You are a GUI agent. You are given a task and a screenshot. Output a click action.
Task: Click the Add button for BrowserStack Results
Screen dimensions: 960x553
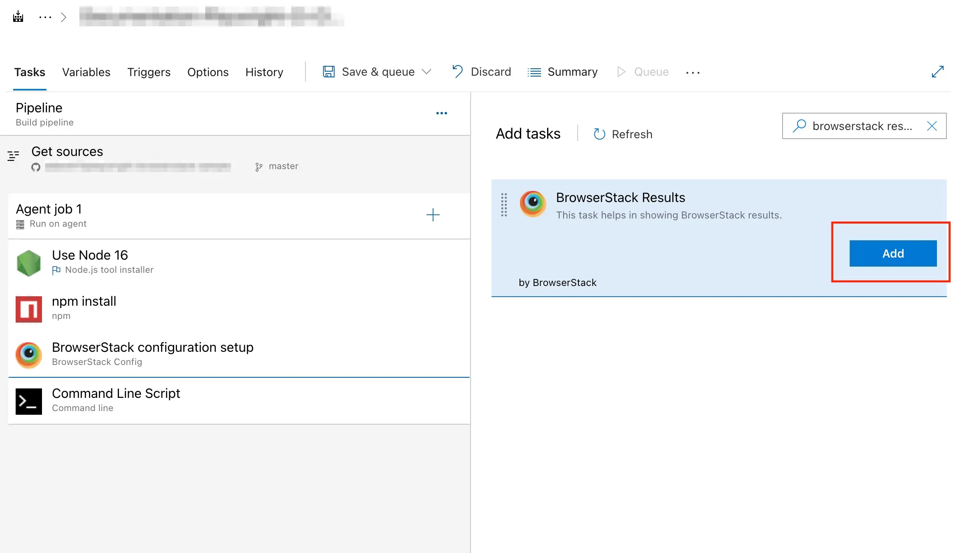coord(892,253)
